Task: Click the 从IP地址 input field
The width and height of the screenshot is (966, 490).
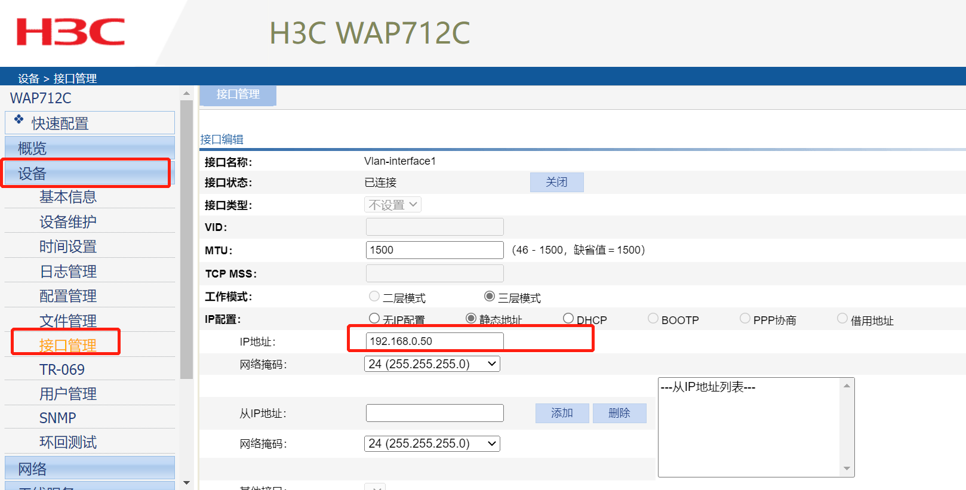Action: coord(435,413)
